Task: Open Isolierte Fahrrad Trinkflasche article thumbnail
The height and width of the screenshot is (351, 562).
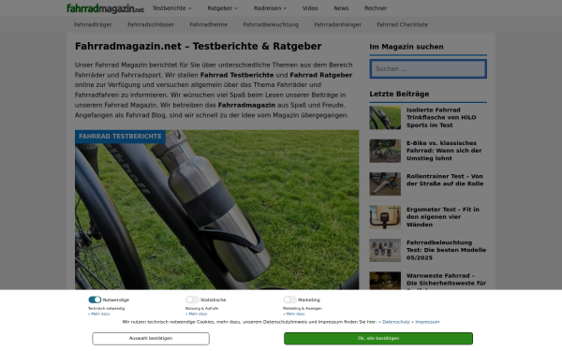Action: (385, 118)
